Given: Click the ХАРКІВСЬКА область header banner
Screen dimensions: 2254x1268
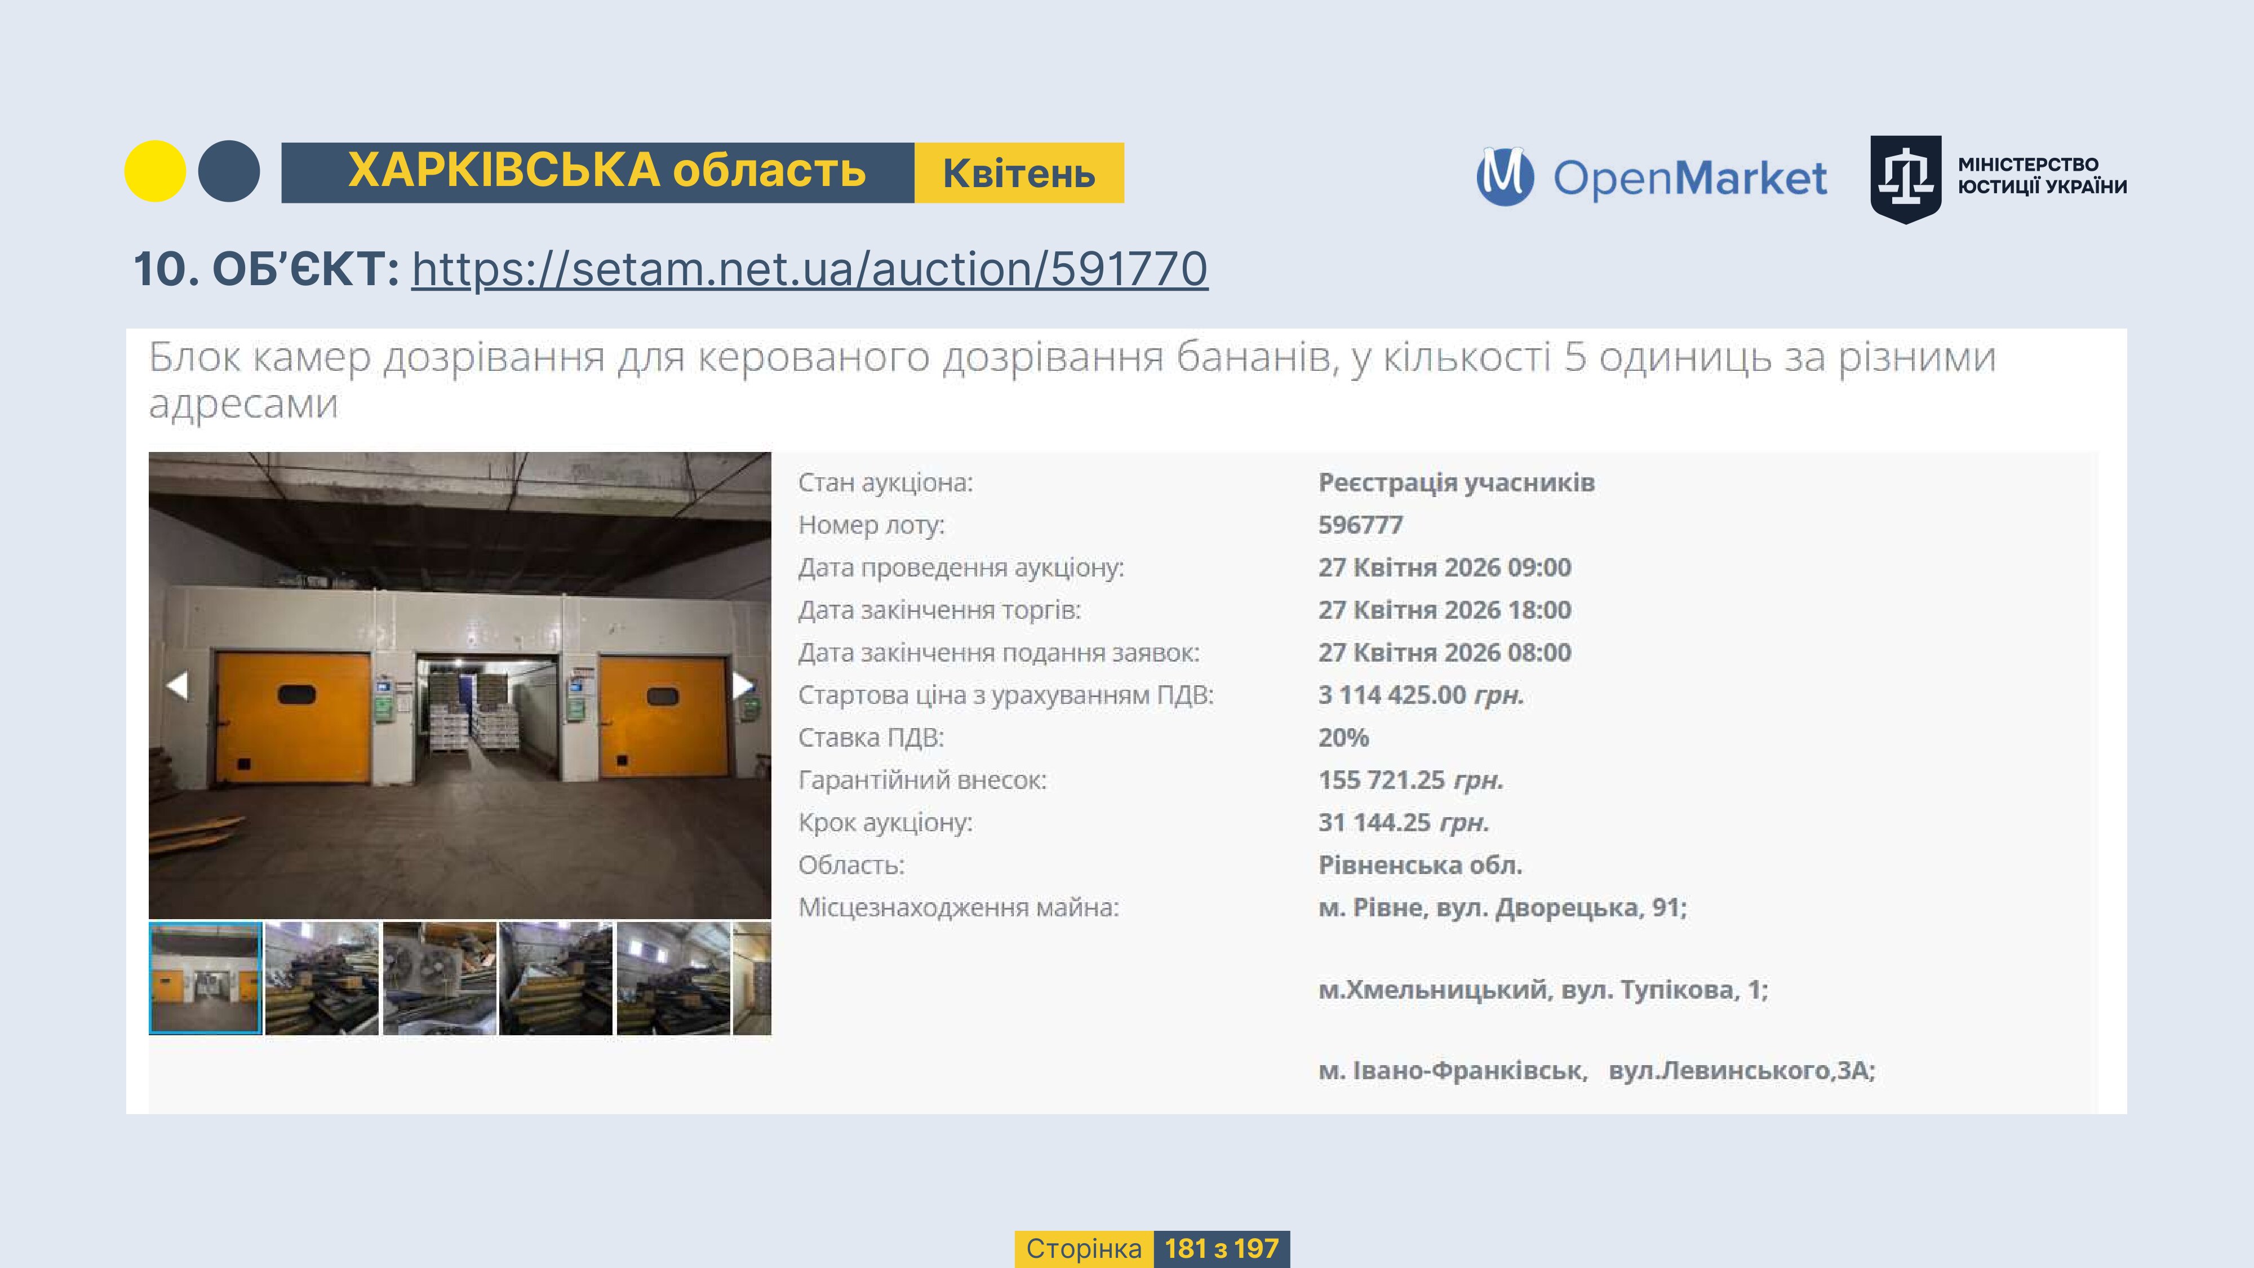Looking at the screenshot, I should pos(606,171).
